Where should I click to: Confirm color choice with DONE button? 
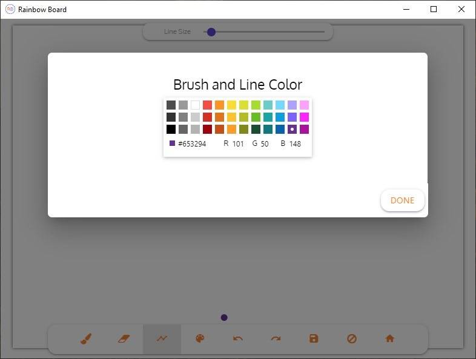pyautogui.click(x=402, y=200)
